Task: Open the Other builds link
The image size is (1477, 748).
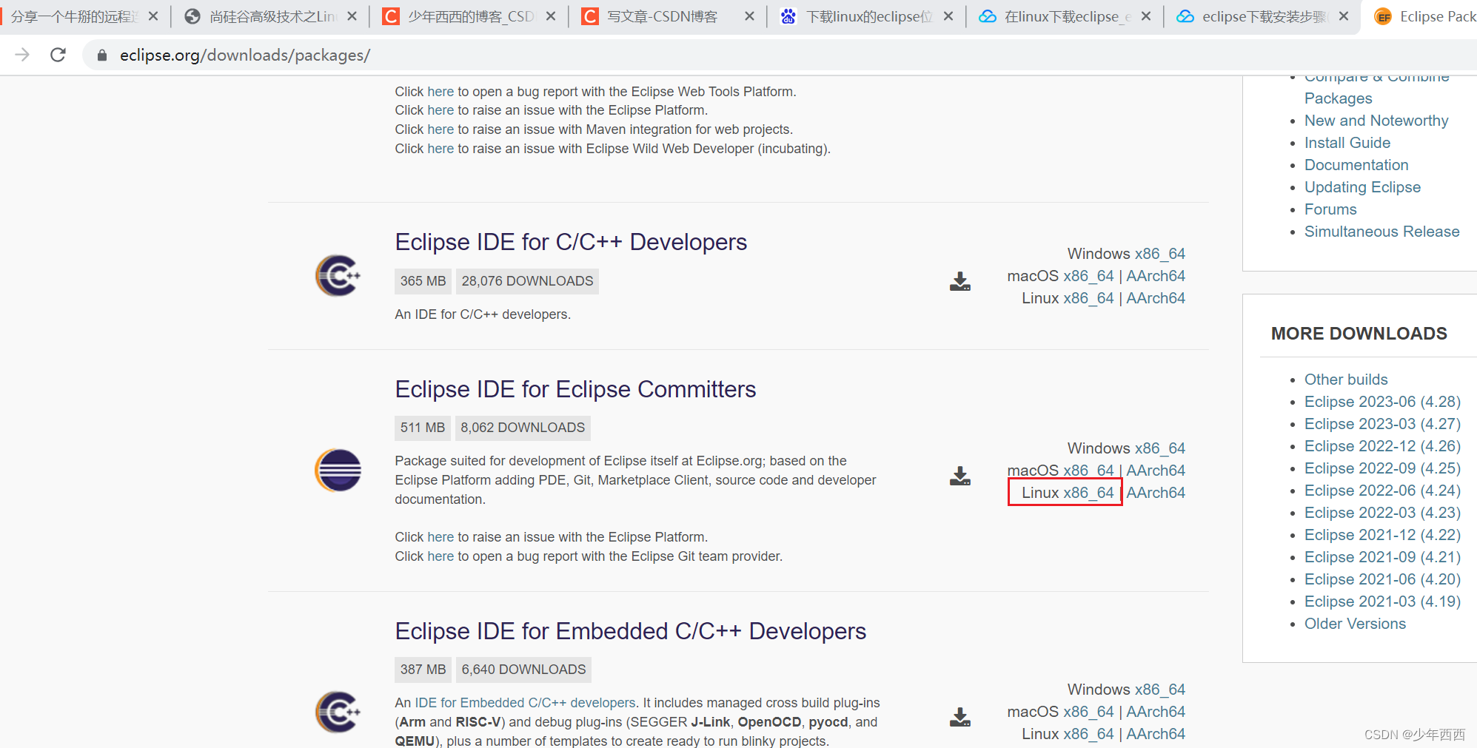Action: point(1346,380)
